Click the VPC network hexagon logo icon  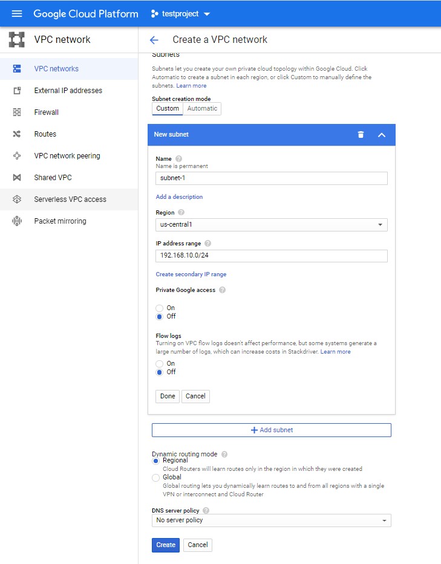tap(16, 39)
